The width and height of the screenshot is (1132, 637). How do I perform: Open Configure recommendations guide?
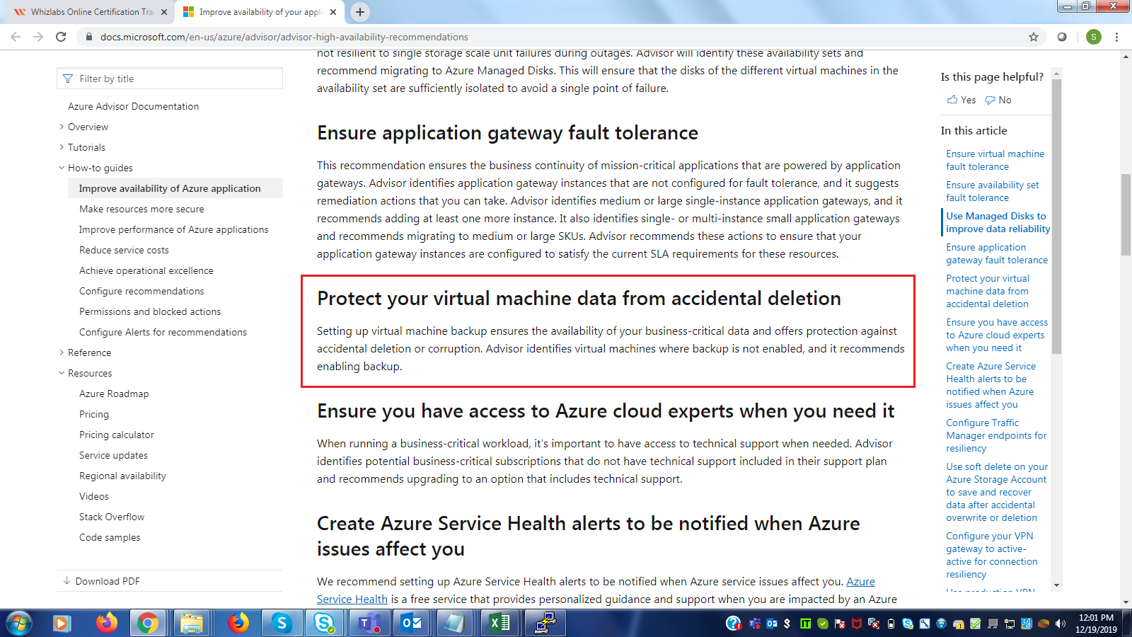pyautogui.click(x=141, y=291)
